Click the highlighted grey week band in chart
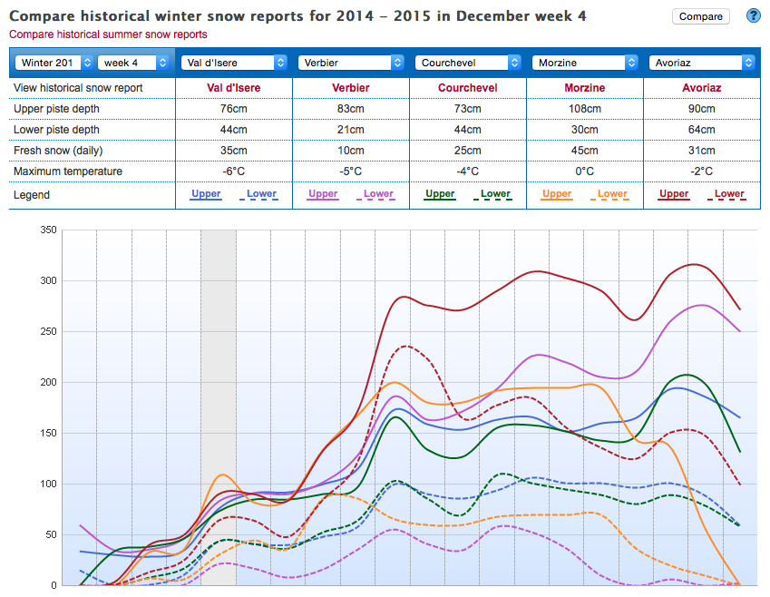Screen dimensions: 770x597 (219, 407)
